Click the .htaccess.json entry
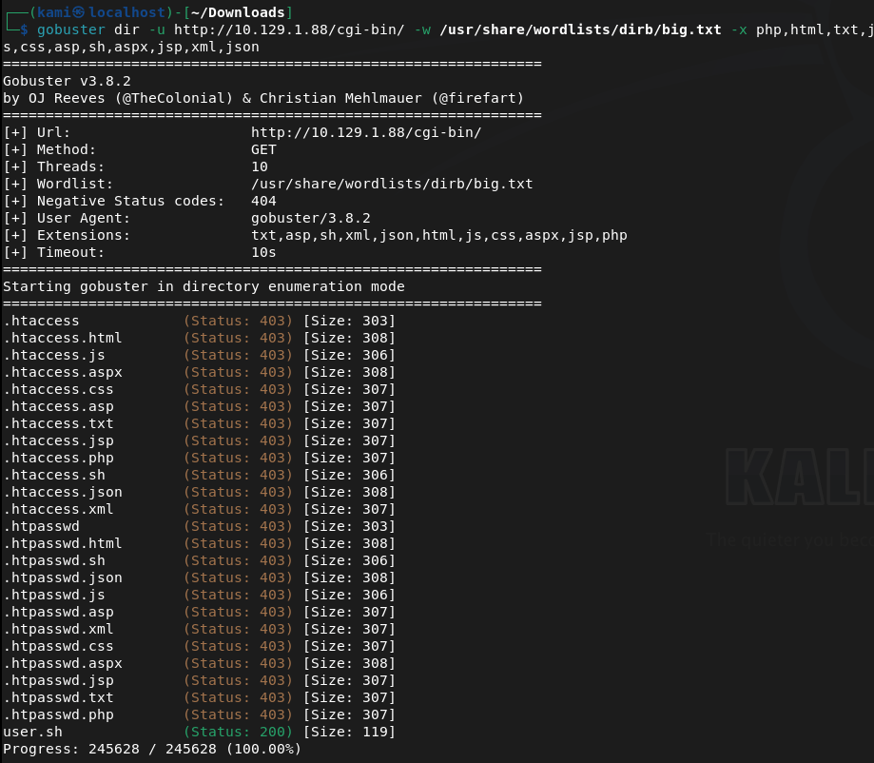Screen dimensions: 874x763 (63, 492)
